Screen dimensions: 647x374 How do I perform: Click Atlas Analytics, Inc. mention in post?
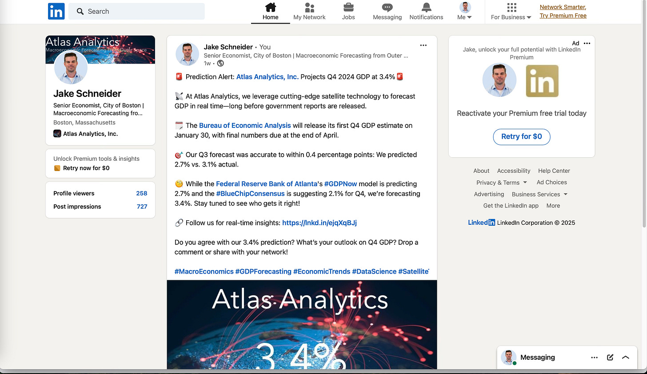(x=268, y=77)
